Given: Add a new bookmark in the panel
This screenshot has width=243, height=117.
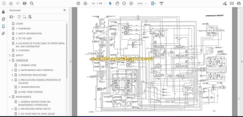Looking at the screenshot, I should tap(30, 17).
